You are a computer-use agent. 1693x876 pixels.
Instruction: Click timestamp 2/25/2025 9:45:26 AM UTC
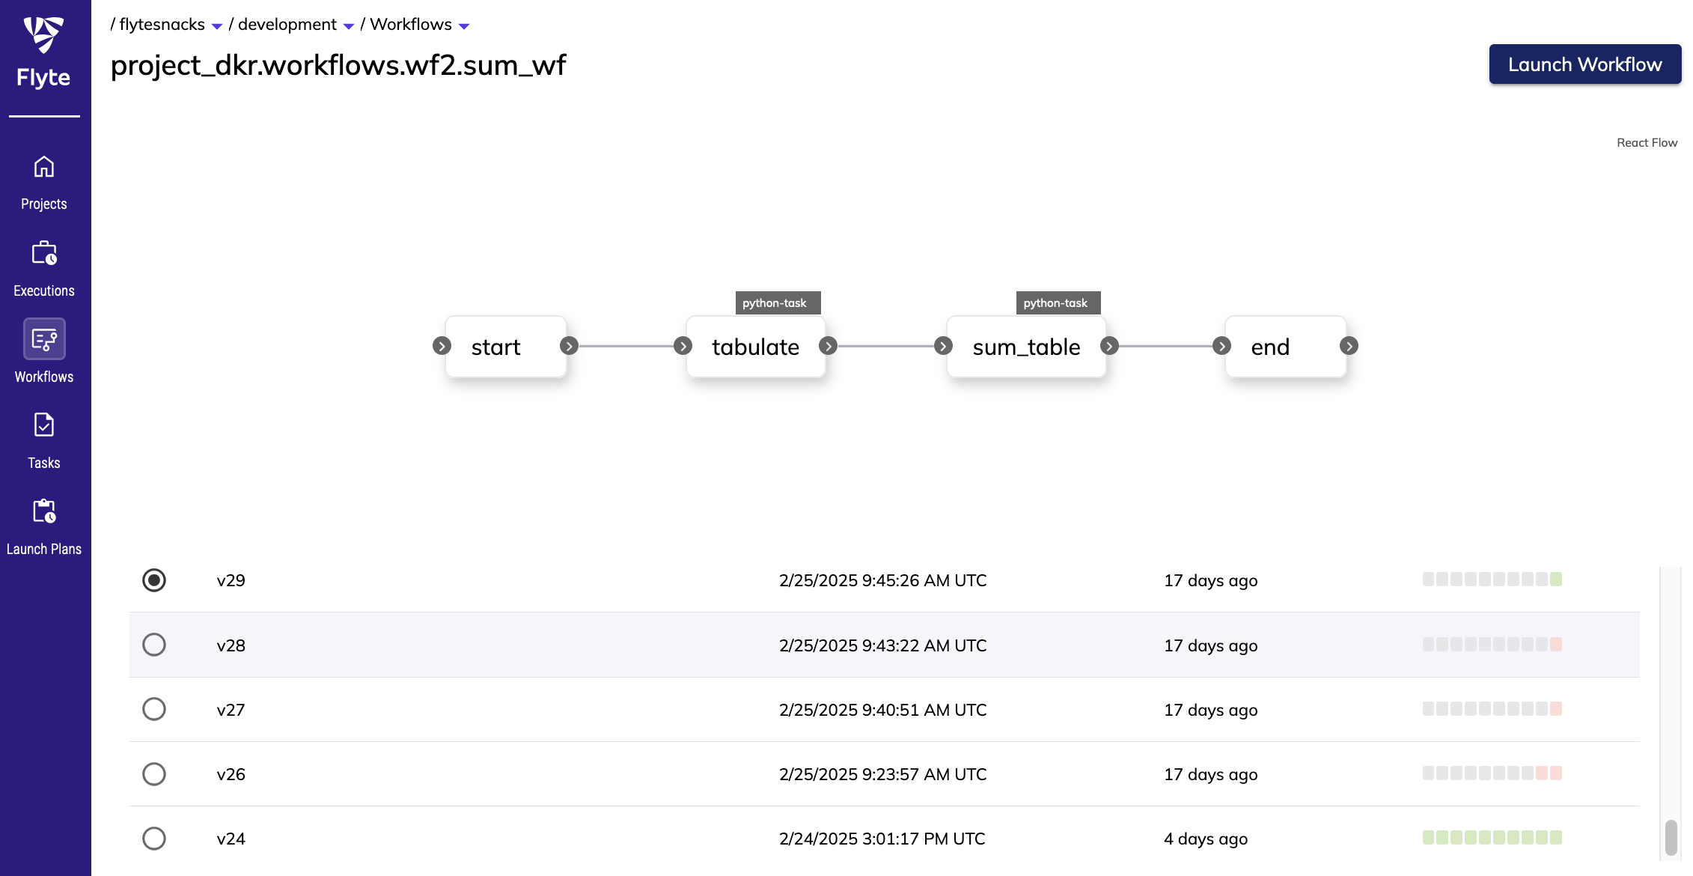click(882, 580)
